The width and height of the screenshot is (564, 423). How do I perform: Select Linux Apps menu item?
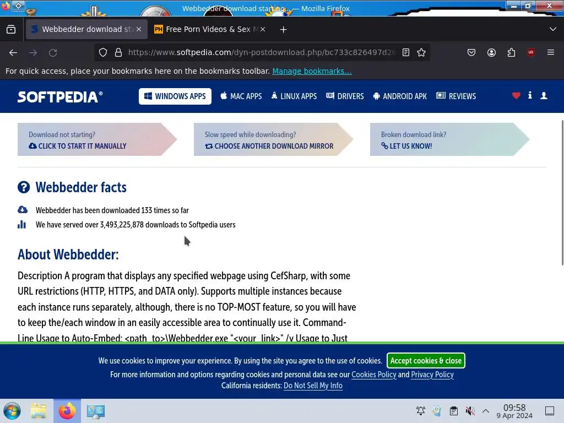pyautogui.click(x=294, y=96)
